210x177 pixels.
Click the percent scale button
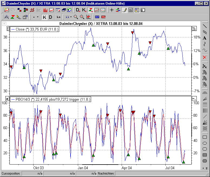194,28
